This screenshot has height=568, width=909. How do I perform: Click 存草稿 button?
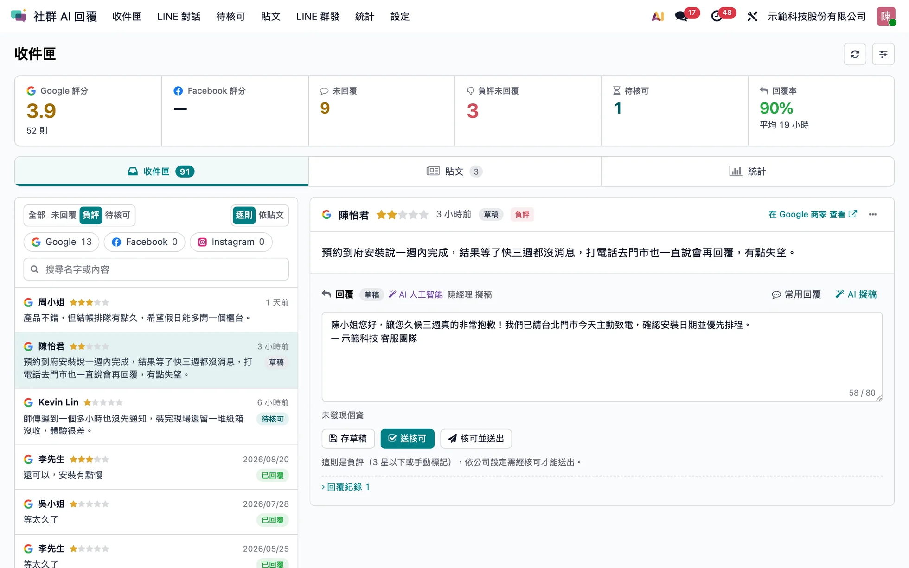tap(348, 439)
